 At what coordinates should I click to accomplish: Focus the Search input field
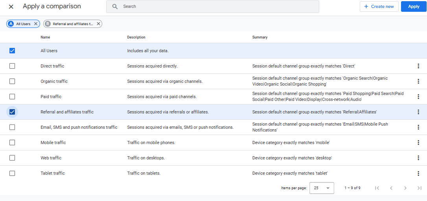click(212, 7)
